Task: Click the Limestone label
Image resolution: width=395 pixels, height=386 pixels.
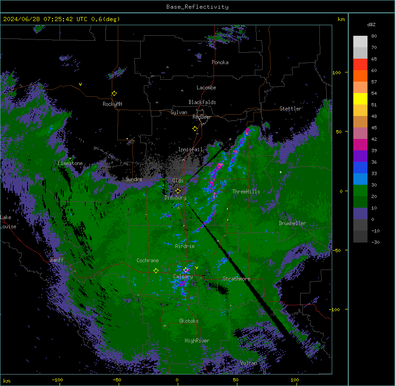Action: pos(70,163)
